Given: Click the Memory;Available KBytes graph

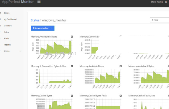Looking at the screenshot, I should [x=155, y=76].
